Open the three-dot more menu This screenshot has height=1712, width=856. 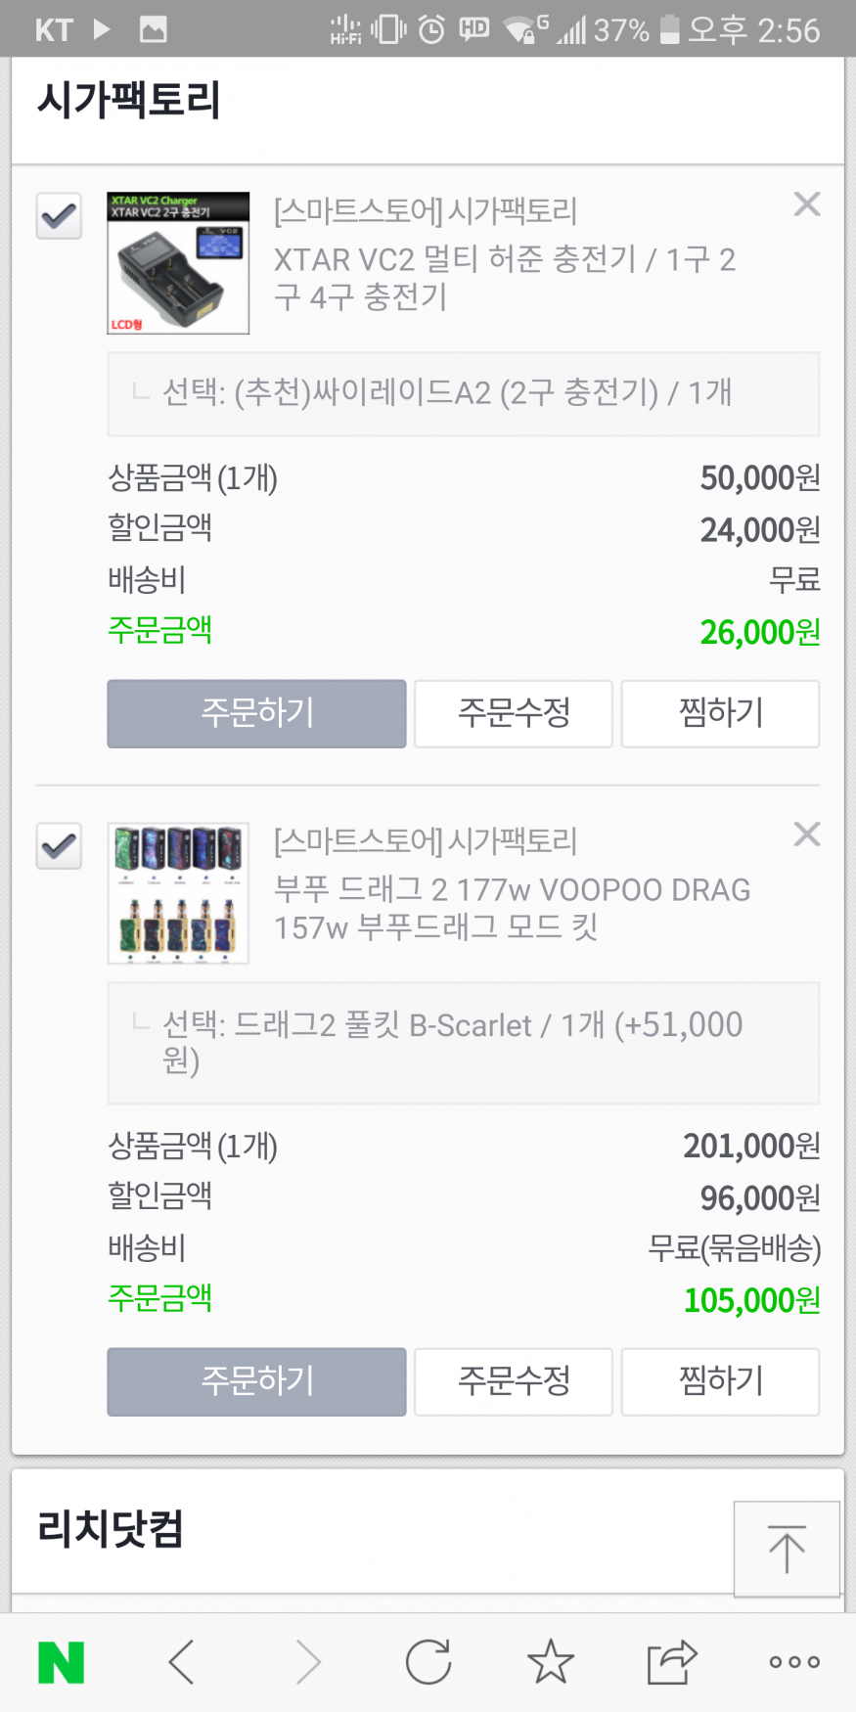794,1662
